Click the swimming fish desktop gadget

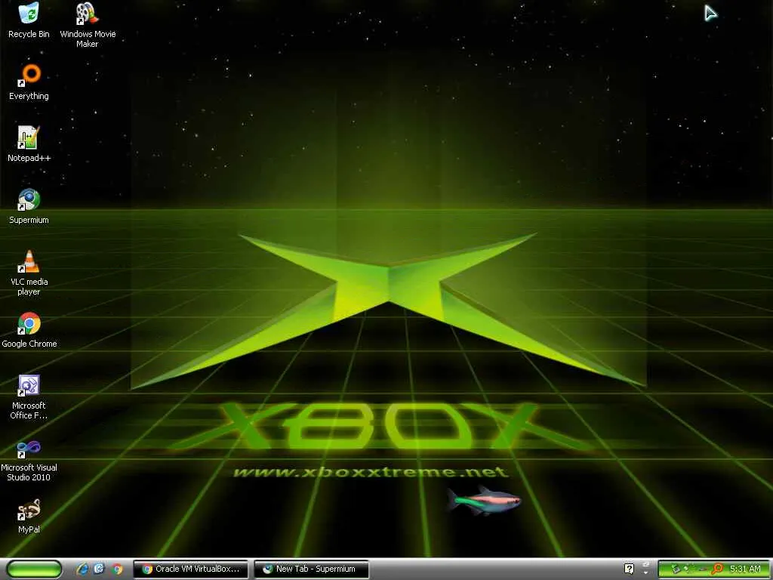[484, 501]
